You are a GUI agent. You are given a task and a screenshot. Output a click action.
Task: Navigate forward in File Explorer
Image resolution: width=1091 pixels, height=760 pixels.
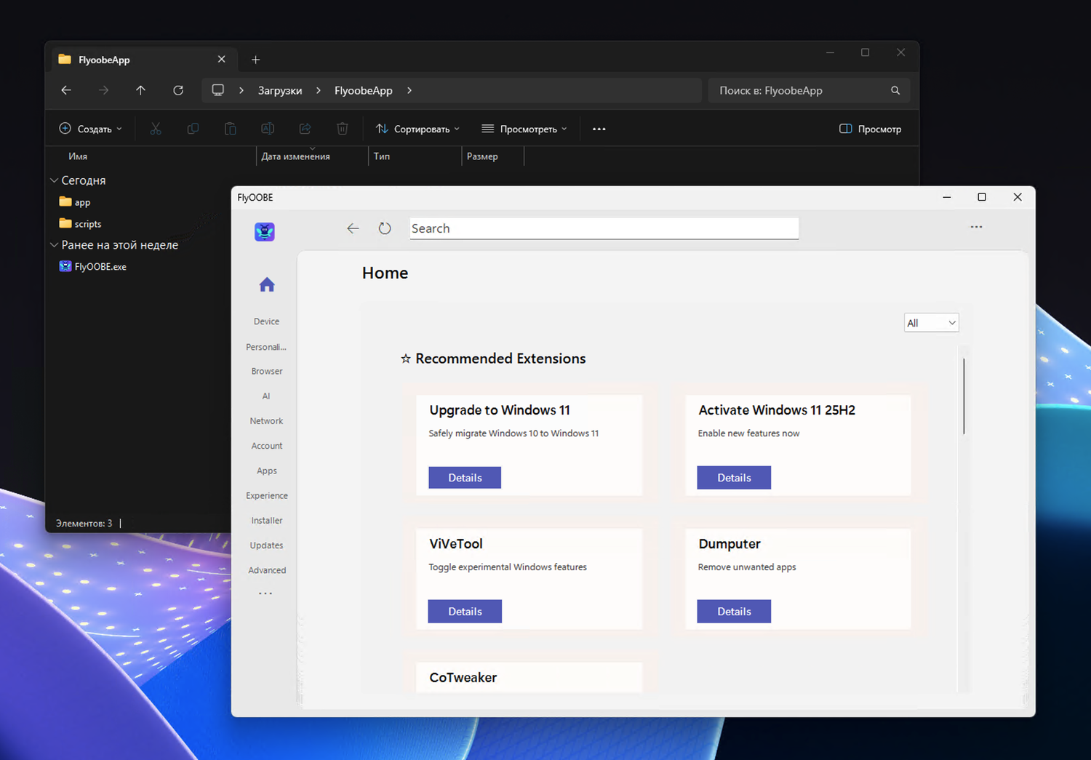(x=103, y=90)
